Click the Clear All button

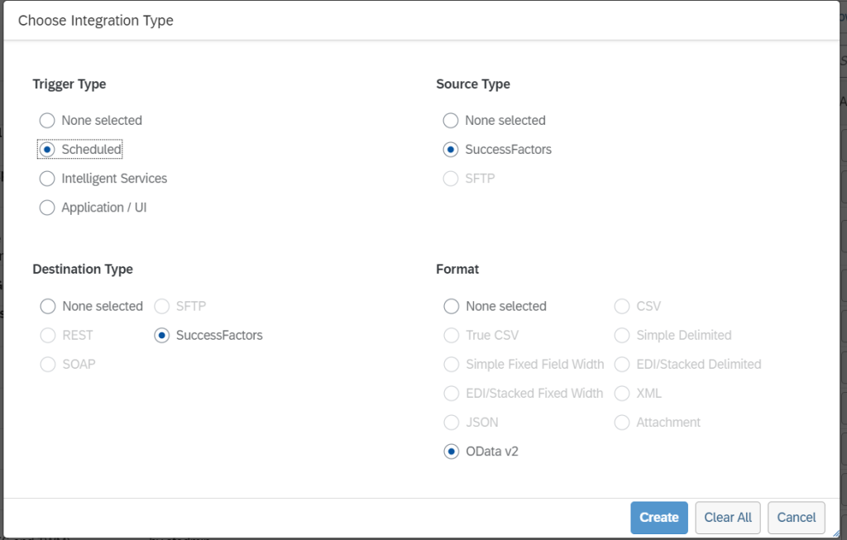[728, 518]
